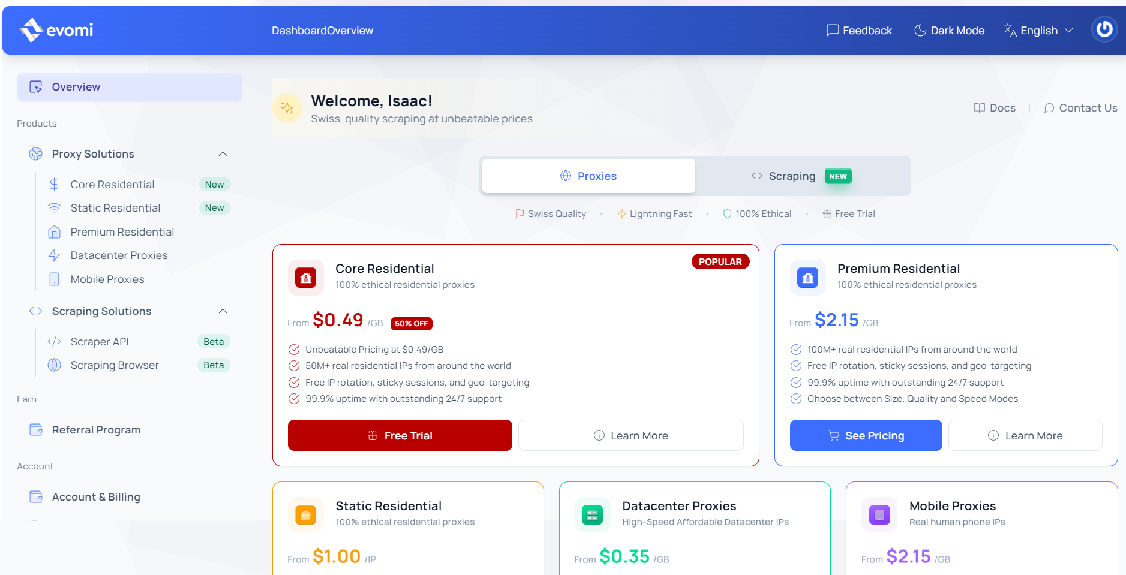Open Account & Billing page

96,497
